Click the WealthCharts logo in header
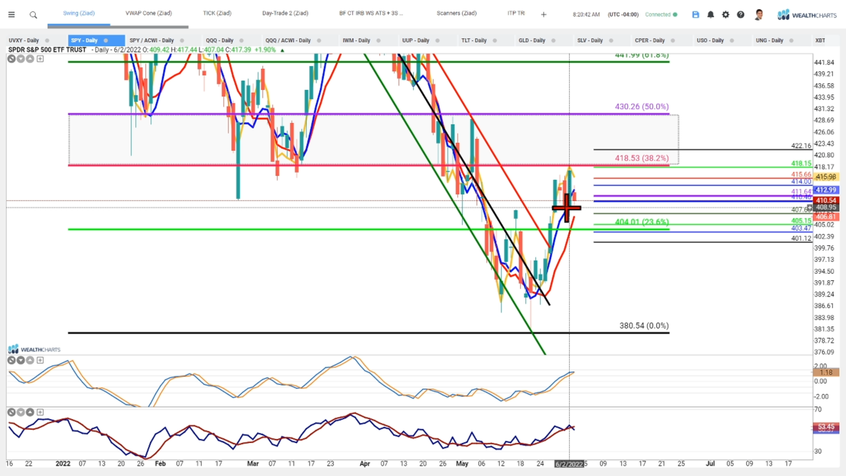Viewport: 846px width, 476px height. tap(807, 15)
